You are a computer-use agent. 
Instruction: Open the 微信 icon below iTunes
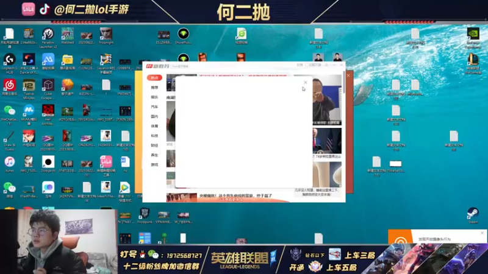point(9,188)
